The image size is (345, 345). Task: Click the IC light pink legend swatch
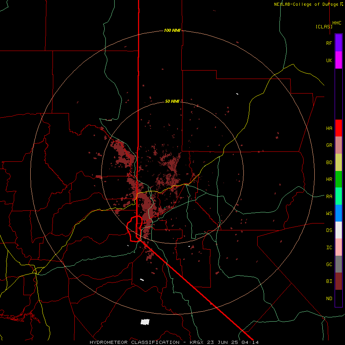coord(338,247)
